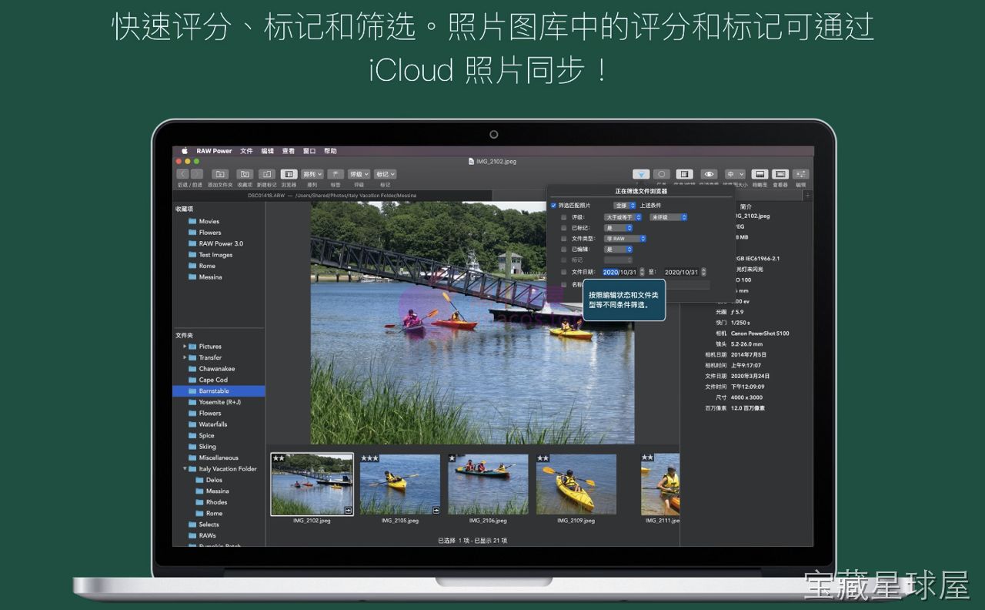The width and height of the screenshot is (985, 610).
Task: Click the folder icon next to RAW Power 3.0
Action: pyautogui.click(x=192, y=243)
